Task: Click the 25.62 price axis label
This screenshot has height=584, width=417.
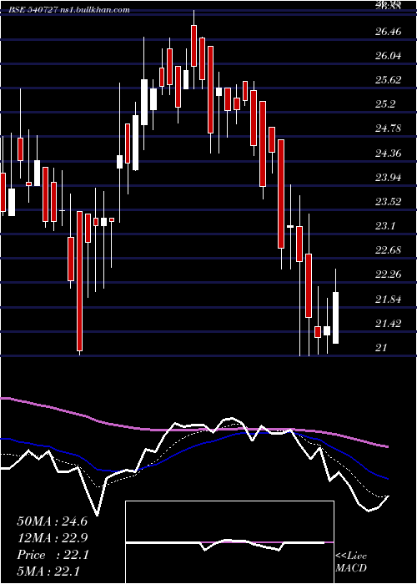Action: [x=388, y=80]
